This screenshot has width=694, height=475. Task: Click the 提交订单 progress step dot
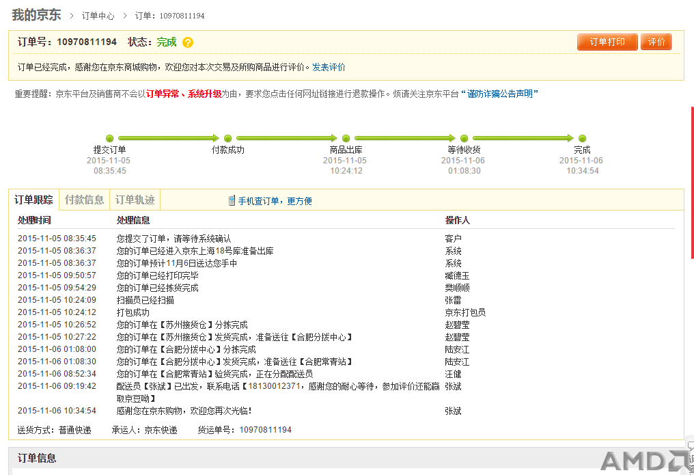pyautogui.click(x=110, y=139)
